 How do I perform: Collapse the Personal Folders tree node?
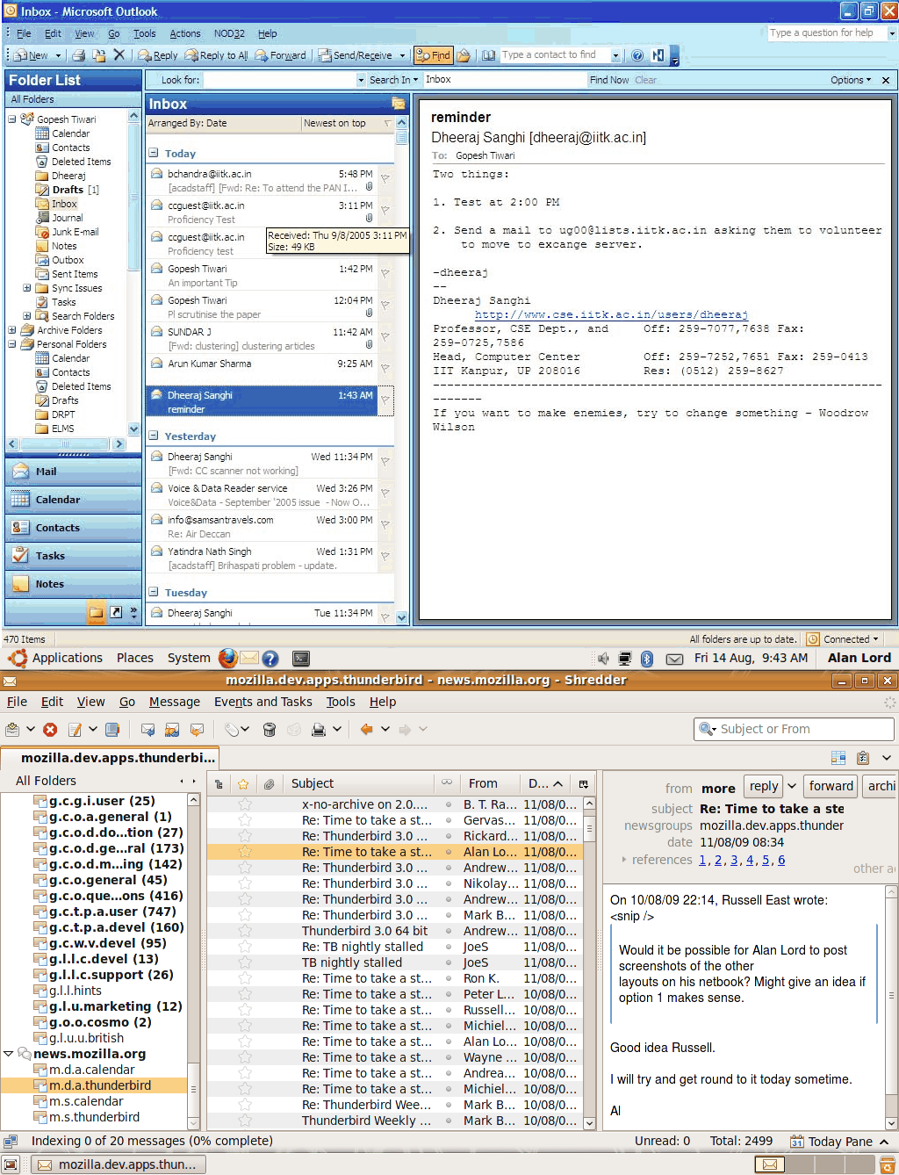pos(12,344)
